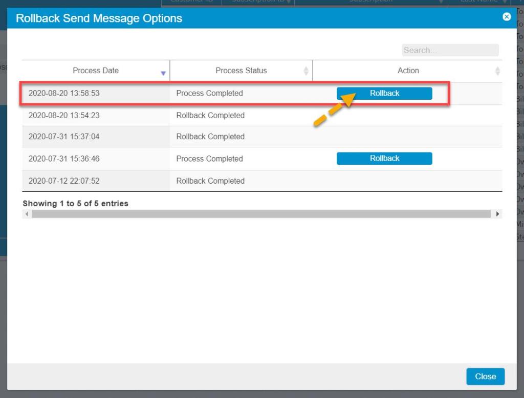
Task: Click the horizontal scrollbar right arrow
Action: (x=498, y=214)
